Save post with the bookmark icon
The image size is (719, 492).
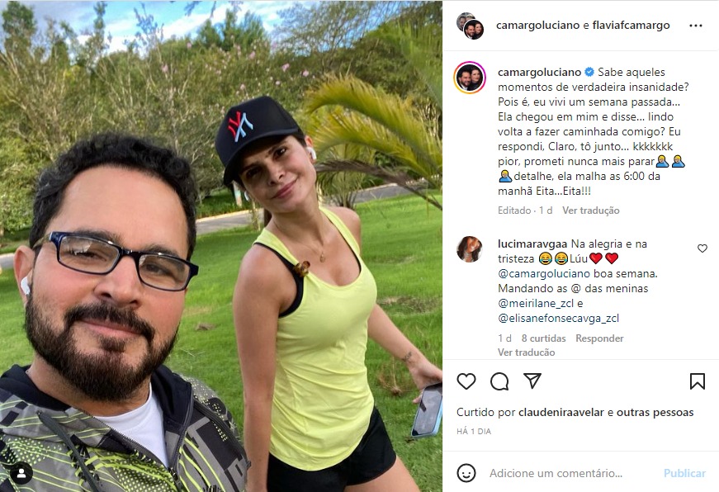697,381
